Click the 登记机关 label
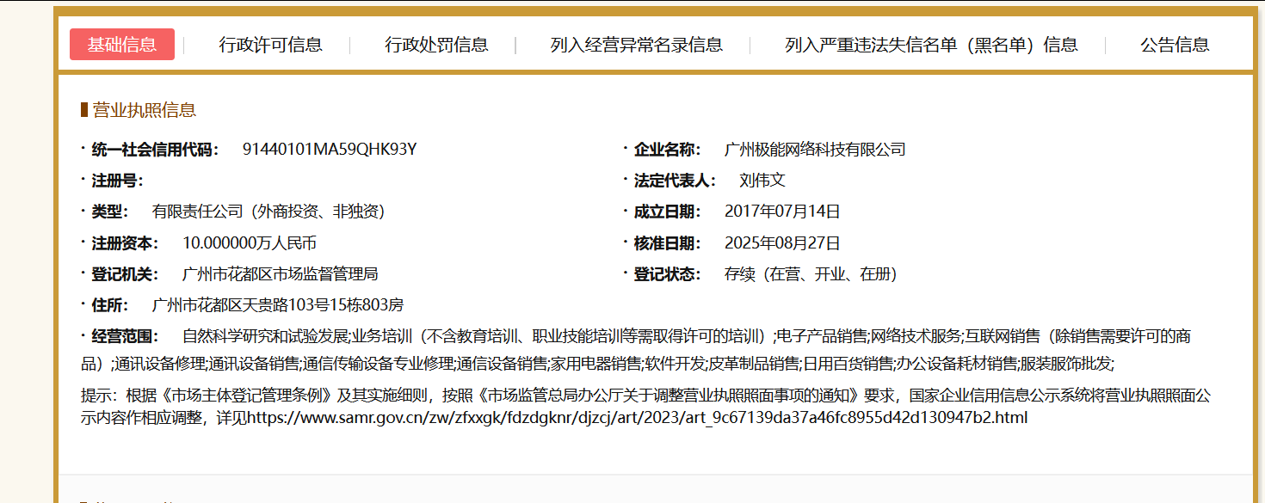The height and width of the screenshot is (503, 1265). [125, 274]
